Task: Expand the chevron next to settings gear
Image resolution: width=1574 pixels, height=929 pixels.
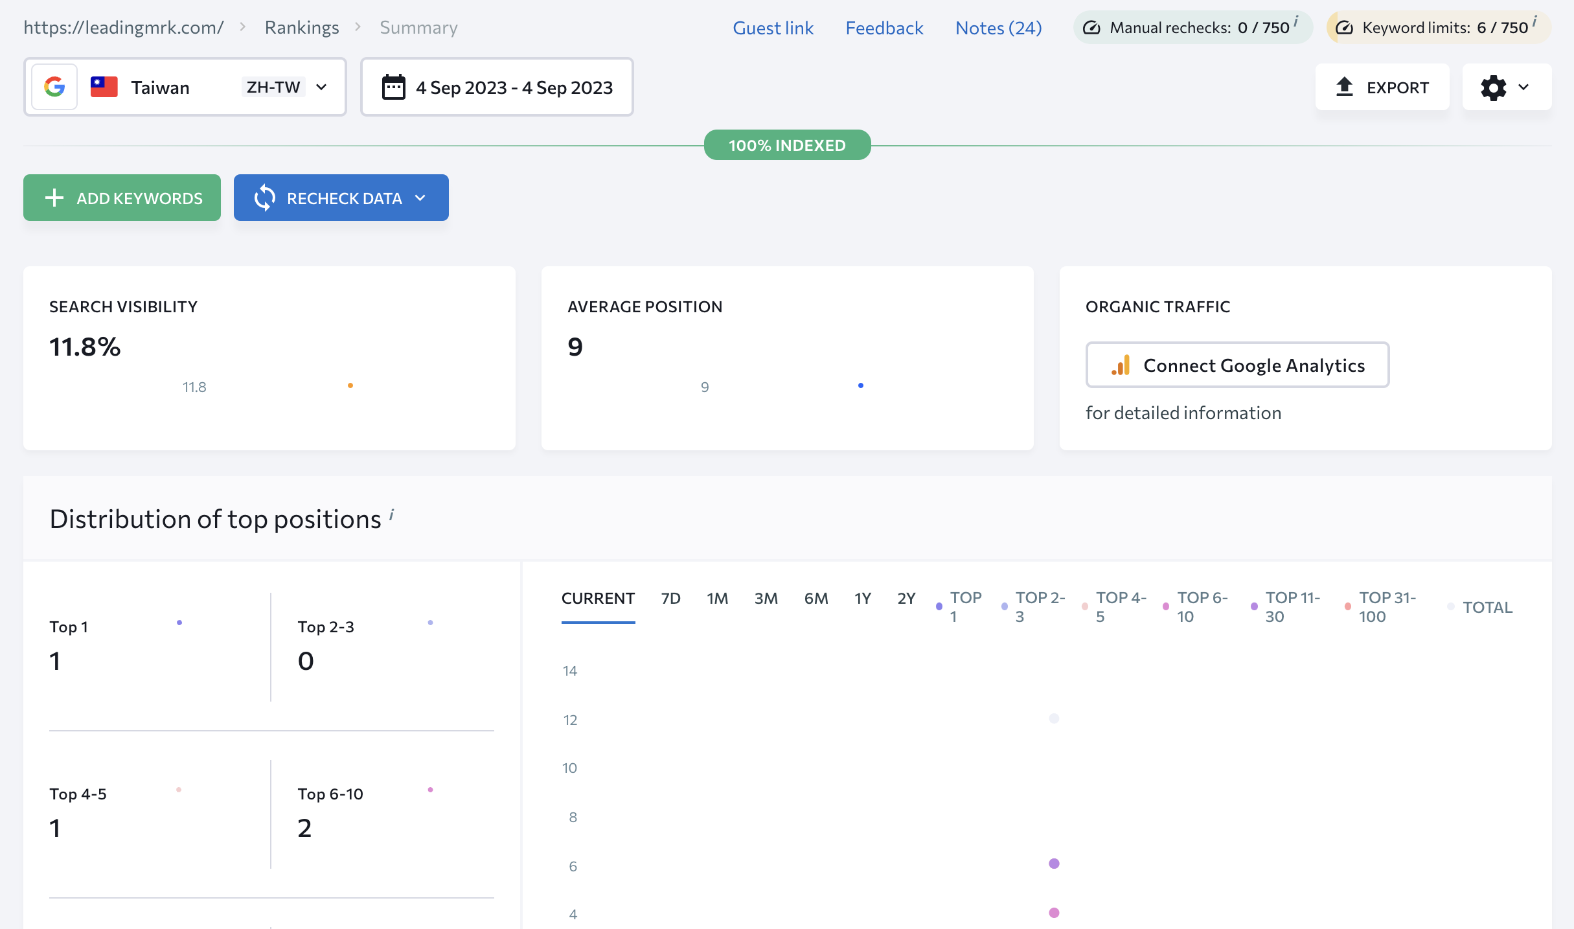Action: point(1523,87)
